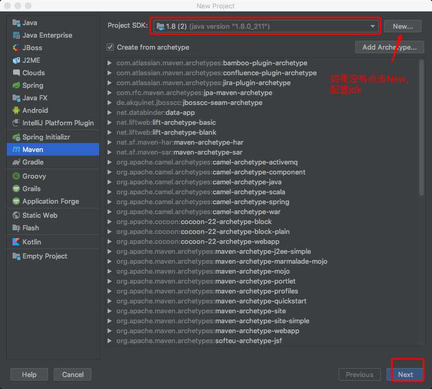Select the Kotlin K icon

click(x=16, y=242)
